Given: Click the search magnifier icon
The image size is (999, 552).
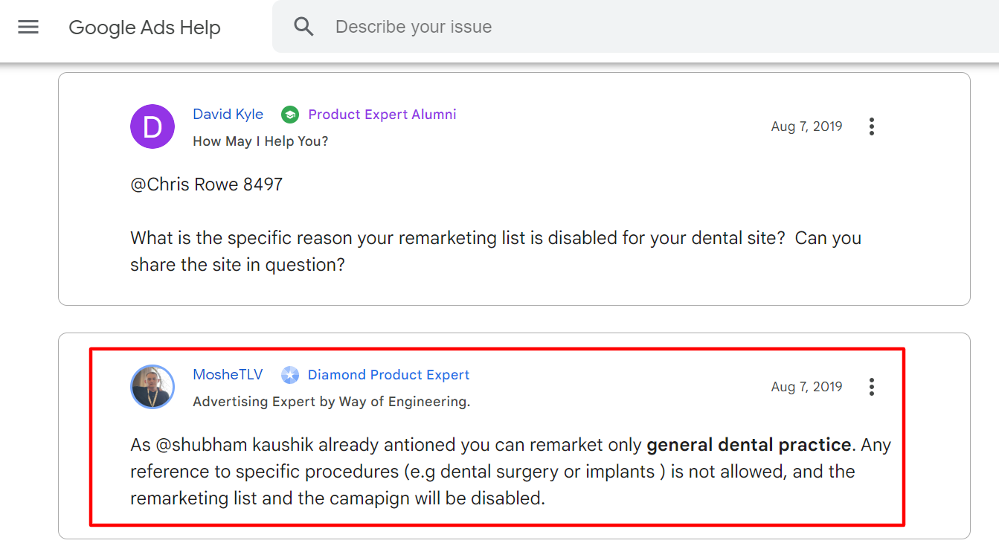Looking at the screenshot, I should [x=303, y=27].
